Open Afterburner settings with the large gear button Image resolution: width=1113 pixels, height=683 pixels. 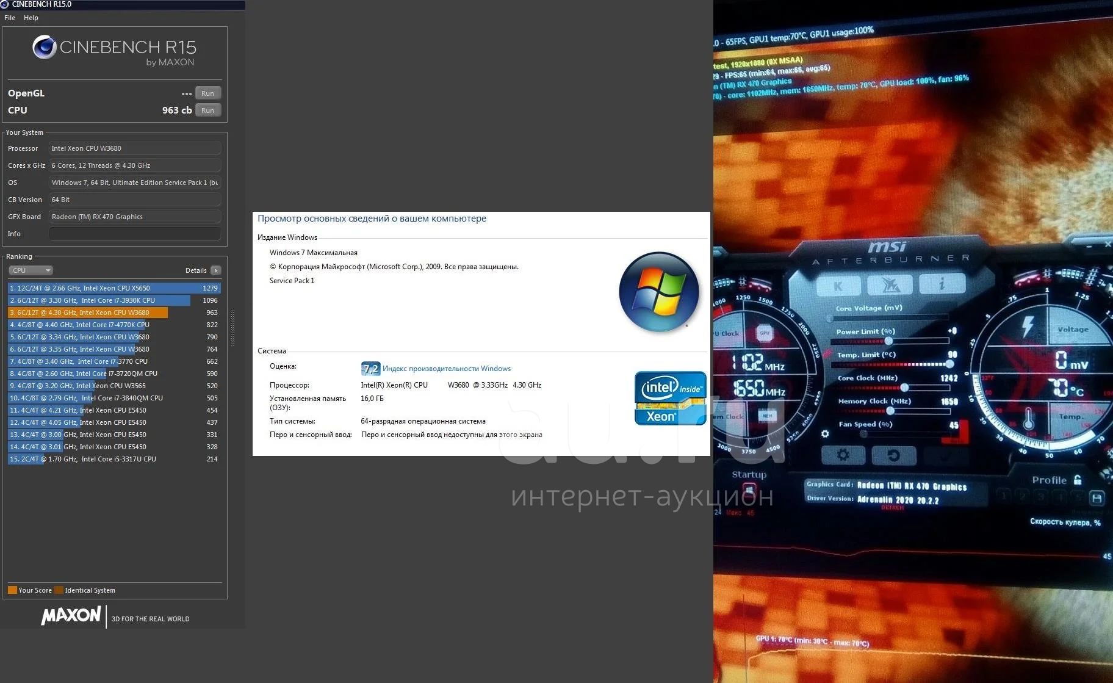[843, 455]
